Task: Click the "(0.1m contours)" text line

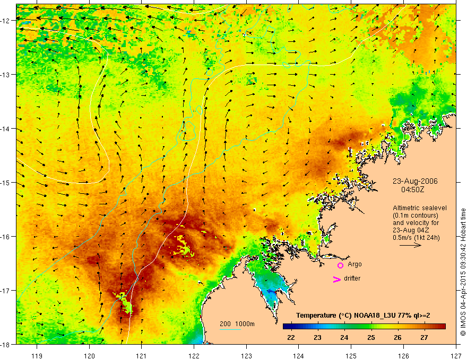Action: click(416, 215)
